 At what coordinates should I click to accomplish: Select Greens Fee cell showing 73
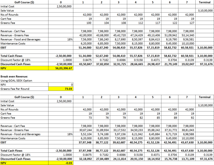click(x=83, y=118)
